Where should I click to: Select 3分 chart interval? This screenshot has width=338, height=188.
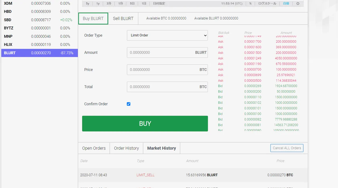[109, 4]
